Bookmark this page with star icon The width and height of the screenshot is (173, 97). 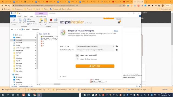pyautogui.click(x=124, y=5)
